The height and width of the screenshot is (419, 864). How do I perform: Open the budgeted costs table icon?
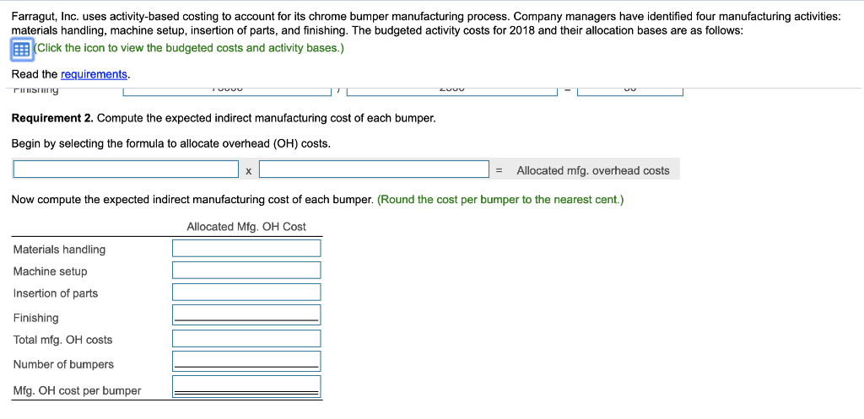[x=21, y=49]
